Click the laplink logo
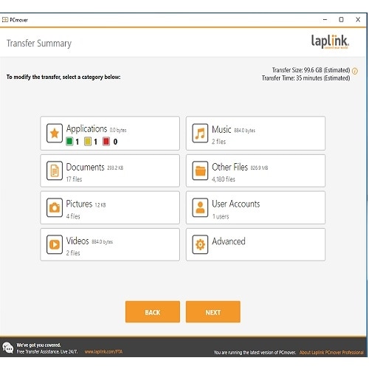 click(x=330, y=41)
